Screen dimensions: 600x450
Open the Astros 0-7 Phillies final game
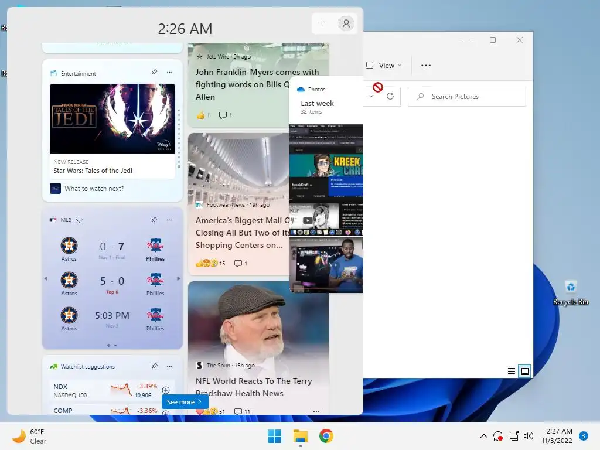[x=112, y=250]
